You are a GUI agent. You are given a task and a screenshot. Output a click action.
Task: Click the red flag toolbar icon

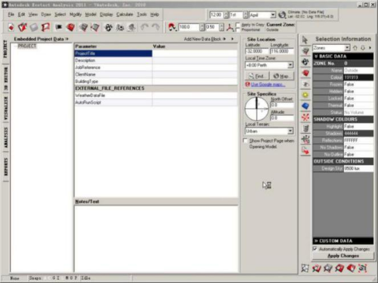tap(46, 27)
